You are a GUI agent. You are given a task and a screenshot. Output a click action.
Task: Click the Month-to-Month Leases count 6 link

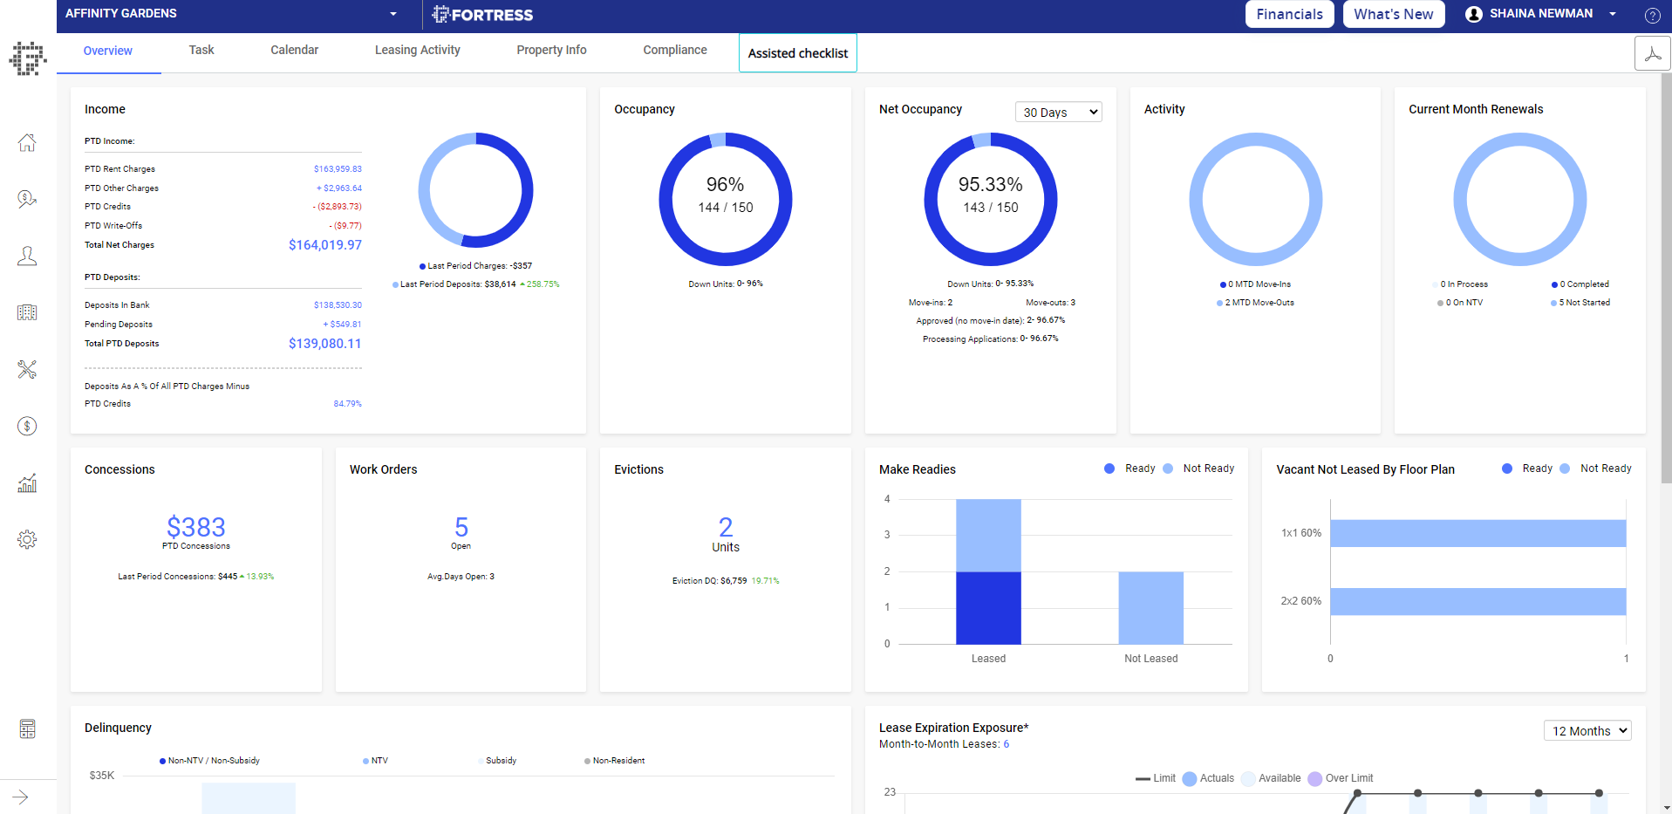click(x=1007, y=744)
